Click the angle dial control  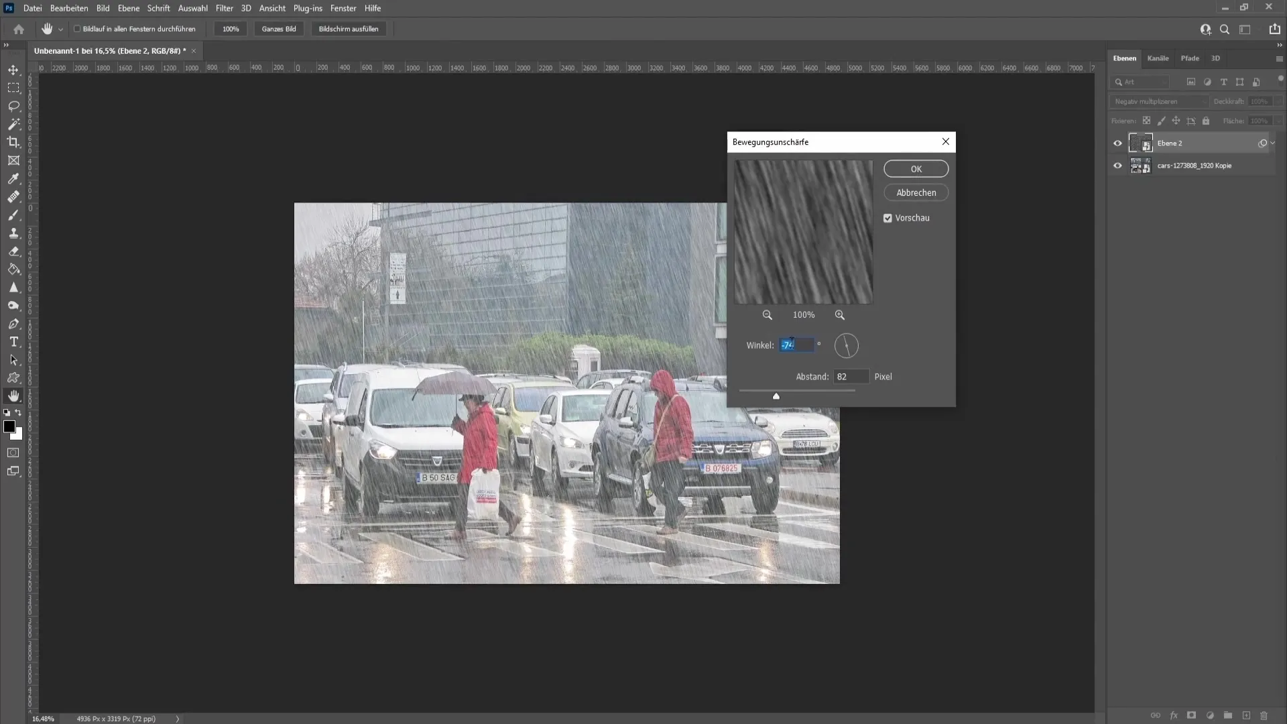(846, 346)
